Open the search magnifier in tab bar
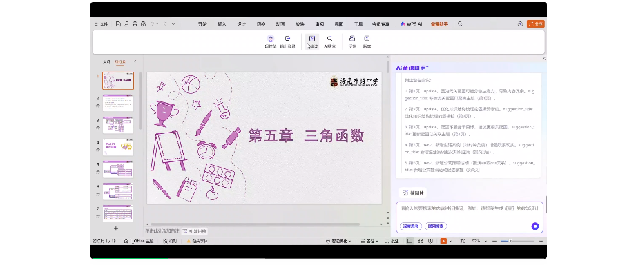 pos(460,24)
